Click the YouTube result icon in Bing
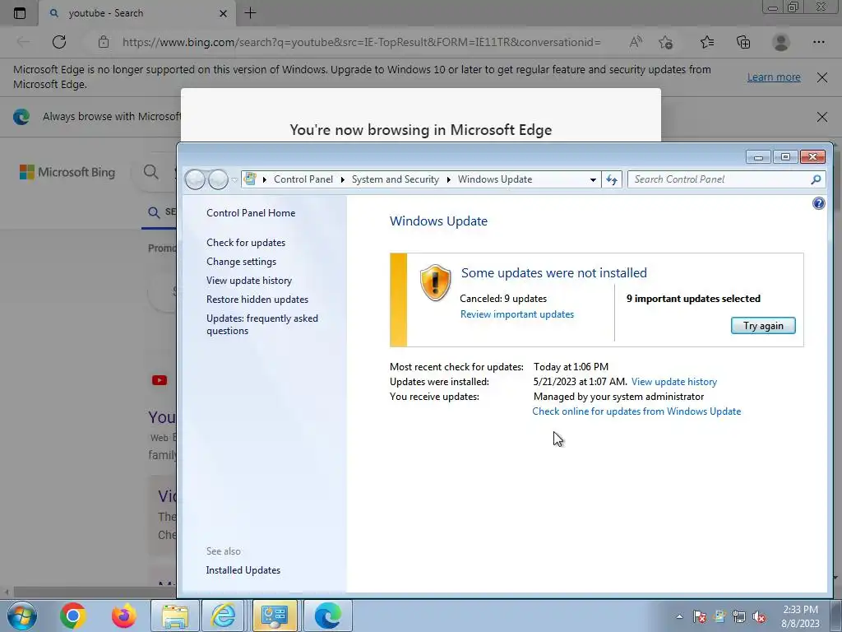The height and width of the screenshot is (632, 842). click(160, 380)
